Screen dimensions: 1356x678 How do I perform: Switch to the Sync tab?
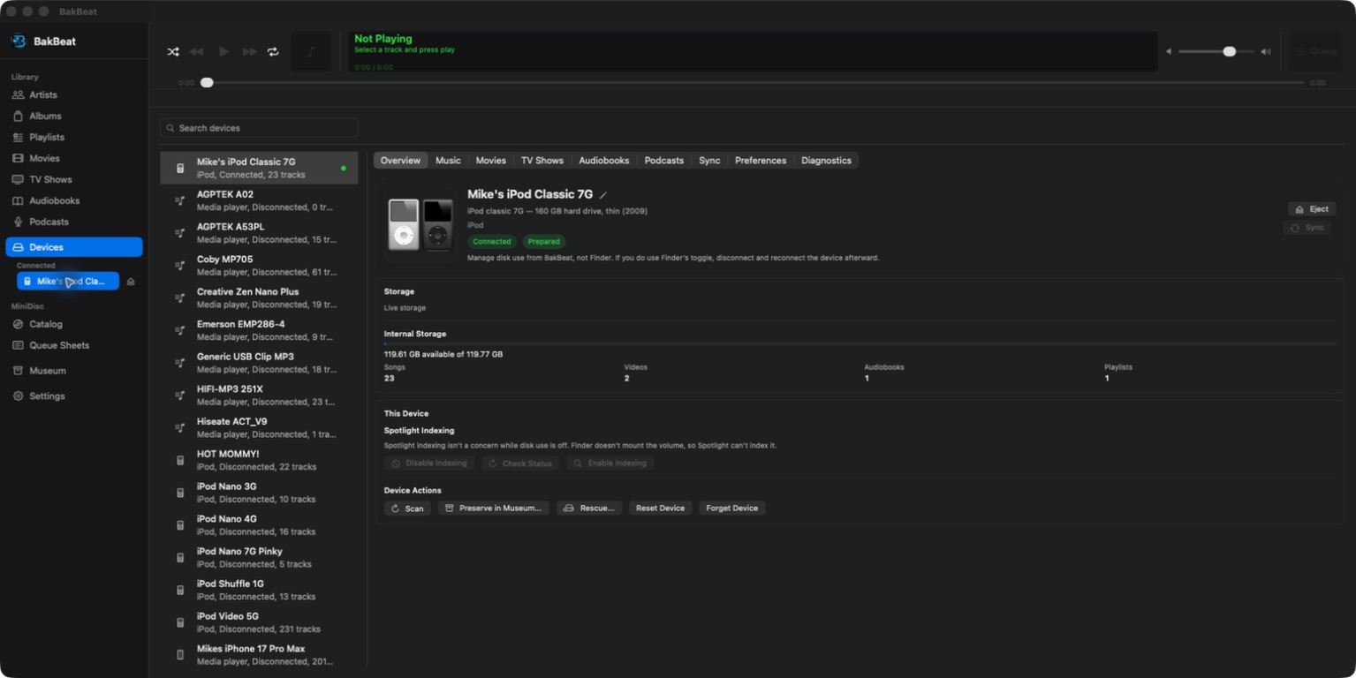coord(709,161)
